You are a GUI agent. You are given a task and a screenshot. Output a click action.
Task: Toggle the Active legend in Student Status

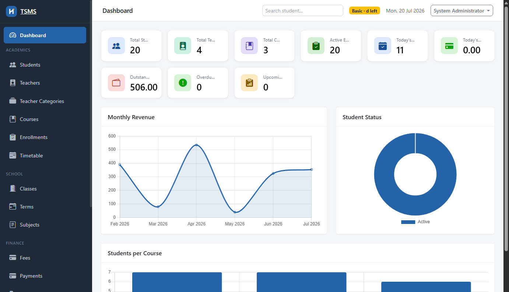[415, 222]
